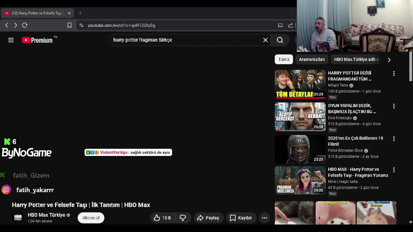Click the youtube.com address bar URL
413x232 pixels.
(x=121, y=25)
